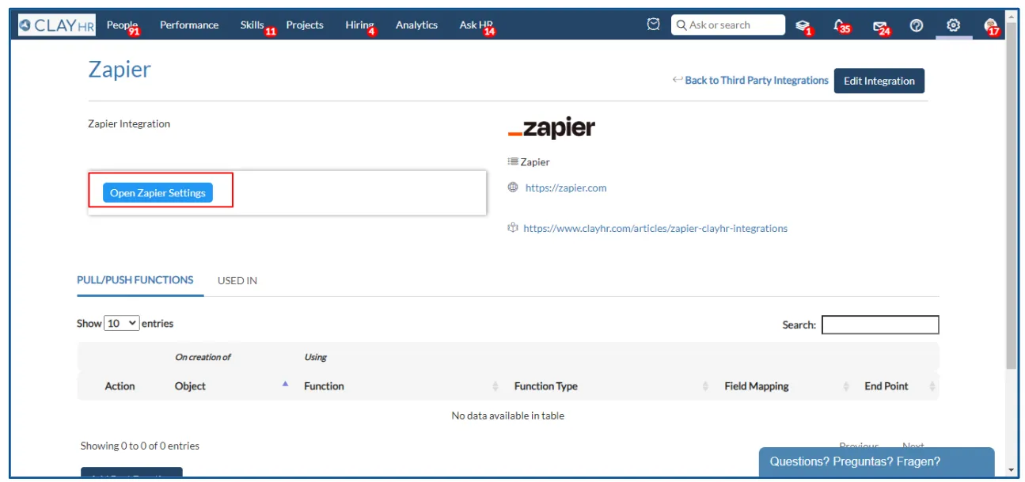This screenshot has width=1025, height=482.
Task: Click the back arrow icon before Third Party Integrations
Action: (x=678, y=80)
